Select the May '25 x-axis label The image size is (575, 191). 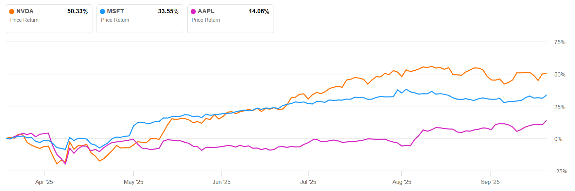point(134,182)
